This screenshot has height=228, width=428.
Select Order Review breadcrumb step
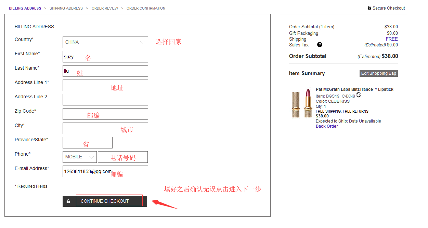105,8
